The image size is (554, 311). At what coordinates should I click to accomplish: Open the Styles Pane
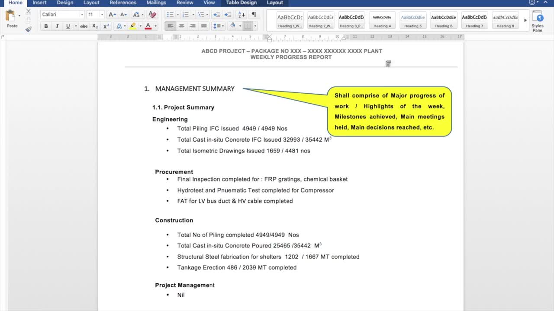pos(538,22)
